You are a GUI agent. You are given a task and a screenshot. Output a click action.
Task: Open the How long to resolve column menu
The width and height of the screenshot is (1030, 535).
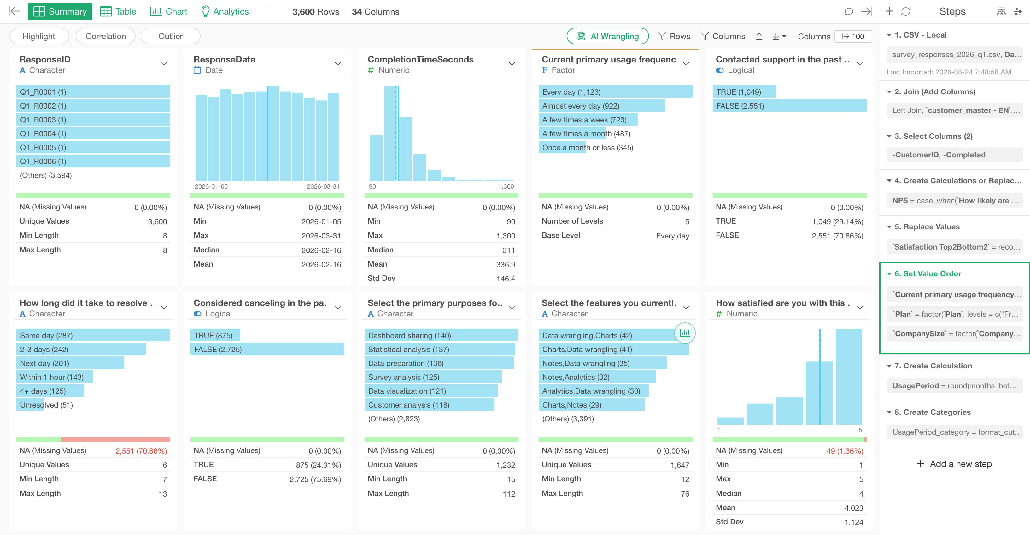coord(164,307)
